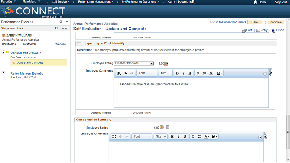Open the Main Menu
Viewport: 290px width, 163px height.
pos(31,2)
